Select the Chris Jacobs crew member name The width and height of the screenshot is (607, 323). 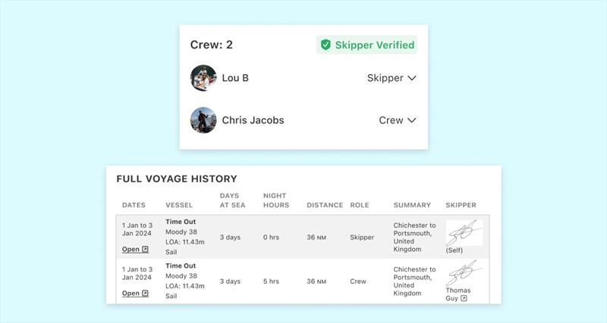coord(253,120)
